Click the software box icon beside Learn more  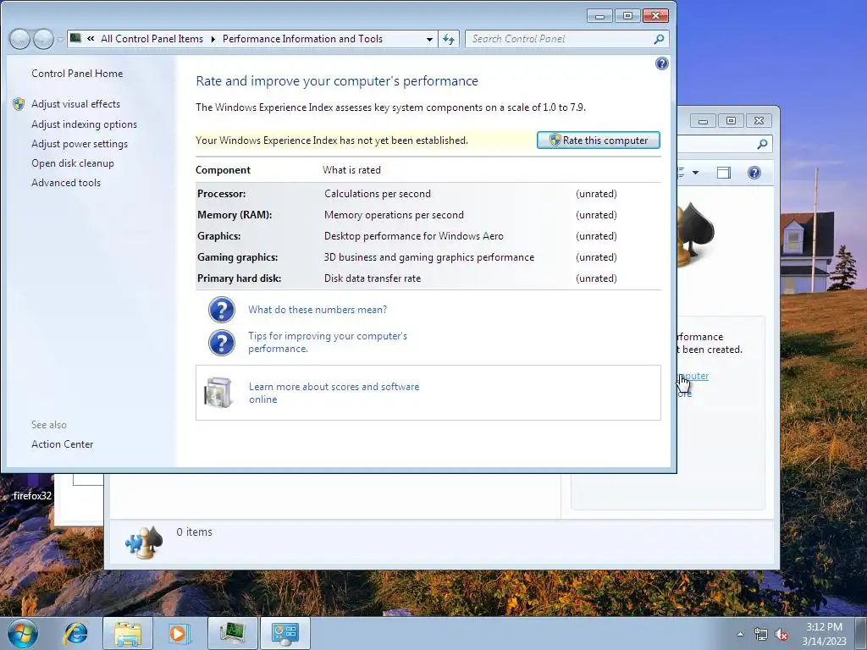coord(218,393)
